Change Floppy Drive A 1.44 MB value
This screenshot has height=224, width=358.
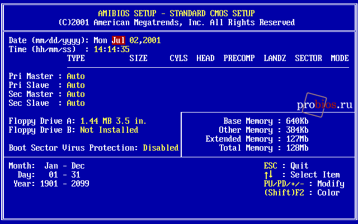click(x=113, y=121)
